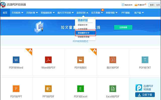Expand the 文档转换 dropdown menu

coord(17,13)
